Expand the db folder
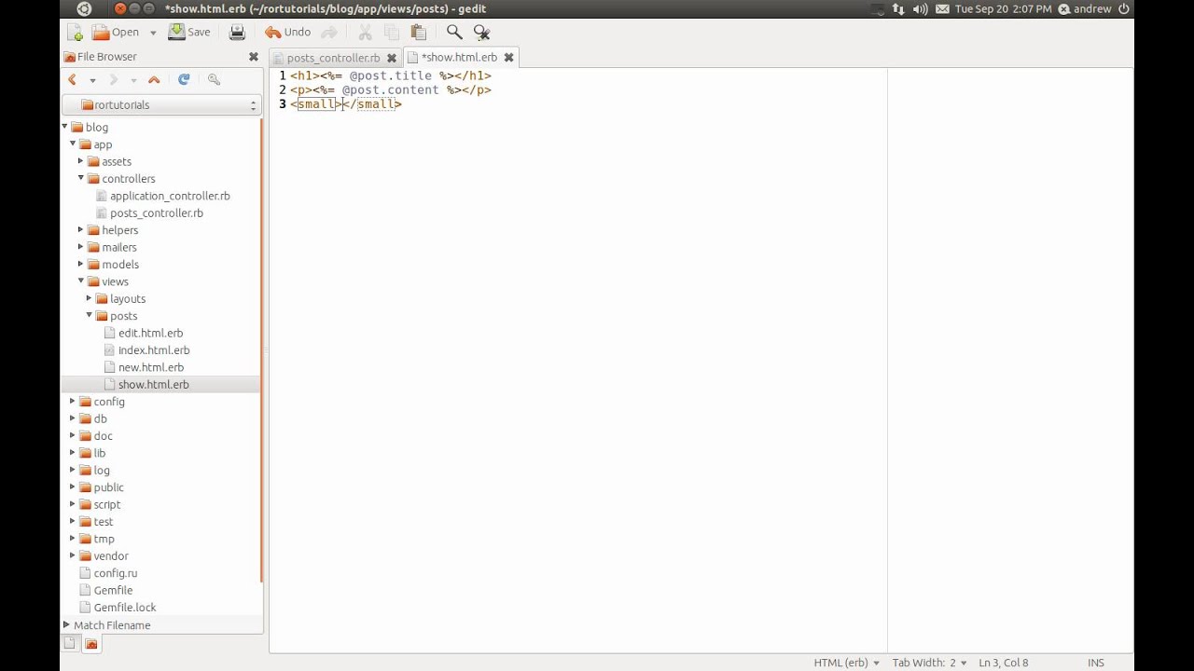This screenshot has width=1194, height=671. click(73, 418)
